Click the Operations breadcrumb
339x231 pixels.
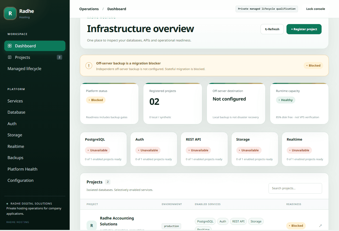pos(89,9)
